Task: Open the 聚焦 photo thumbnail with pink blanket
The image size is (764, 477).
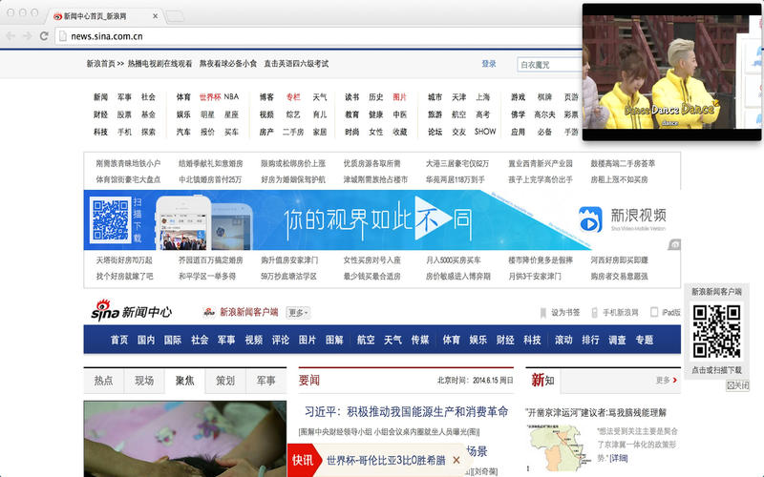Action: coord(185,439)
